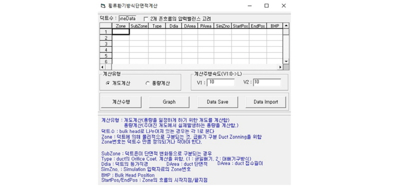Click the grid's horizontal scrollbar right arrow
Viewport: 400px width, 190px height.
(280, 67)
